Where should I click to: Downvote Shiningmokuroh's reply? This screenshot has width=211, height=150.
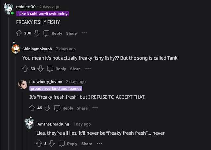(x=41, y=69)
